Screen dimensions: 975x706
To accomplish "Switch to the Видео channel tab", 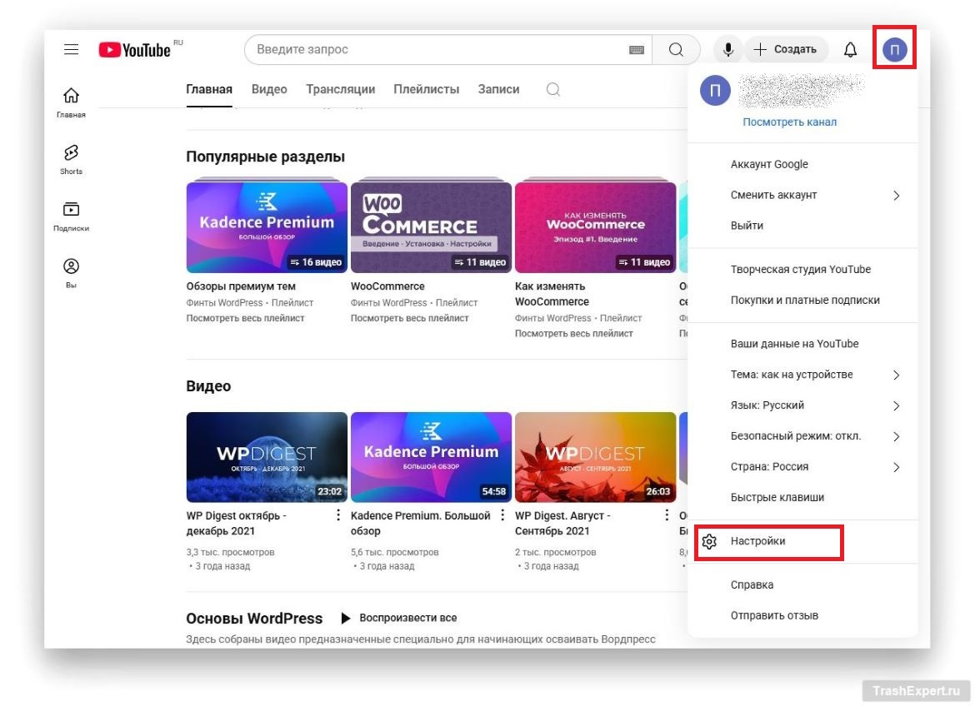I will click(269, 89).
